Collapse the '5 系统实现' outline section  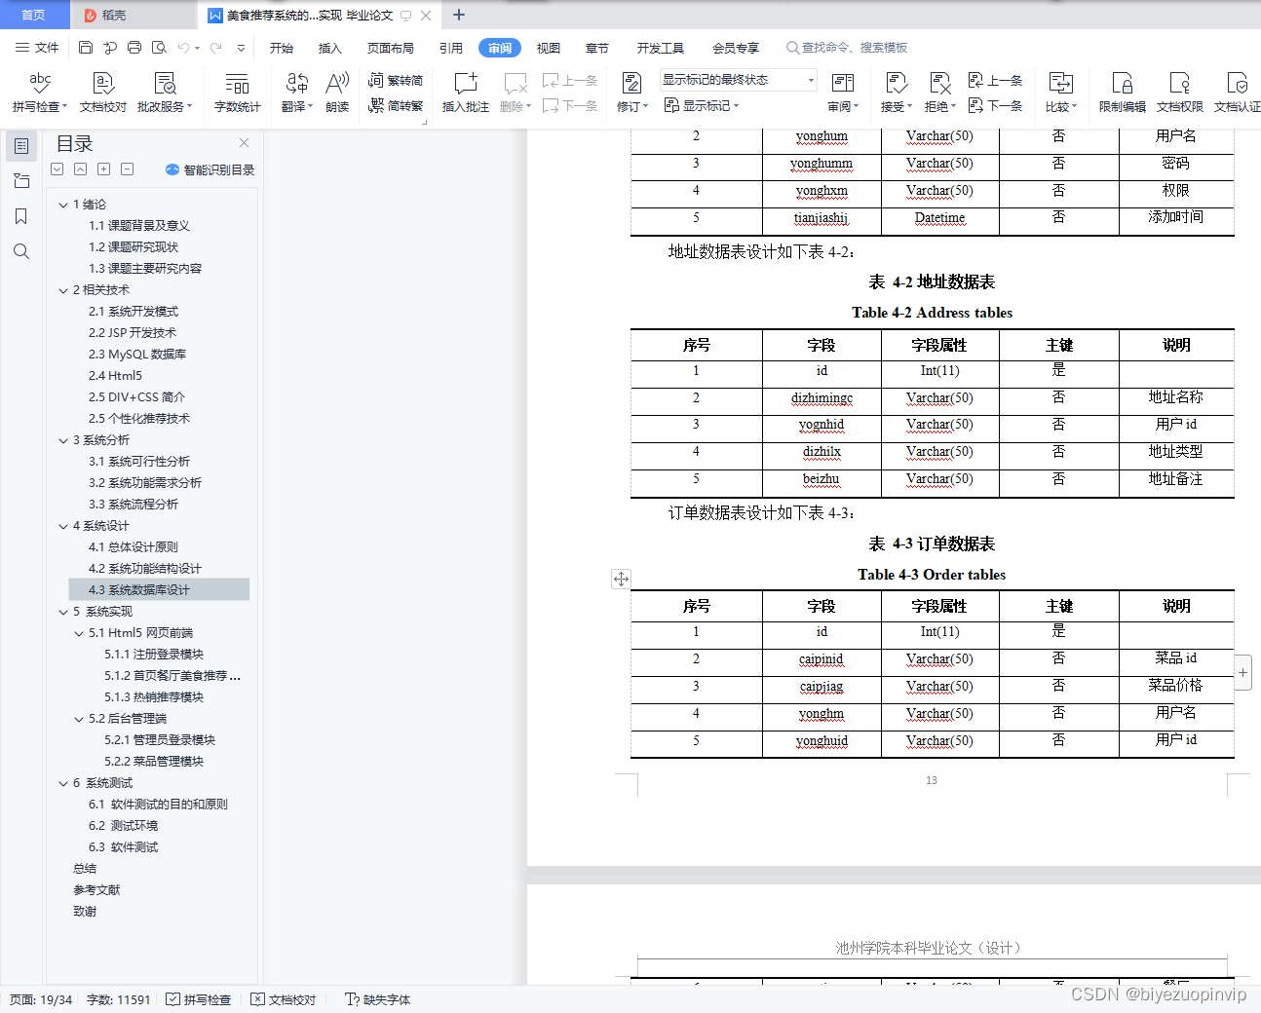63,612
